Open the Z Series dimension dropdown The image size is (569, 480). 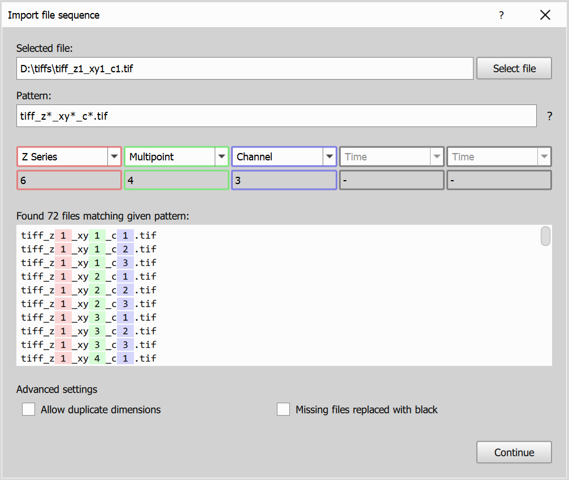coord(114,156)
